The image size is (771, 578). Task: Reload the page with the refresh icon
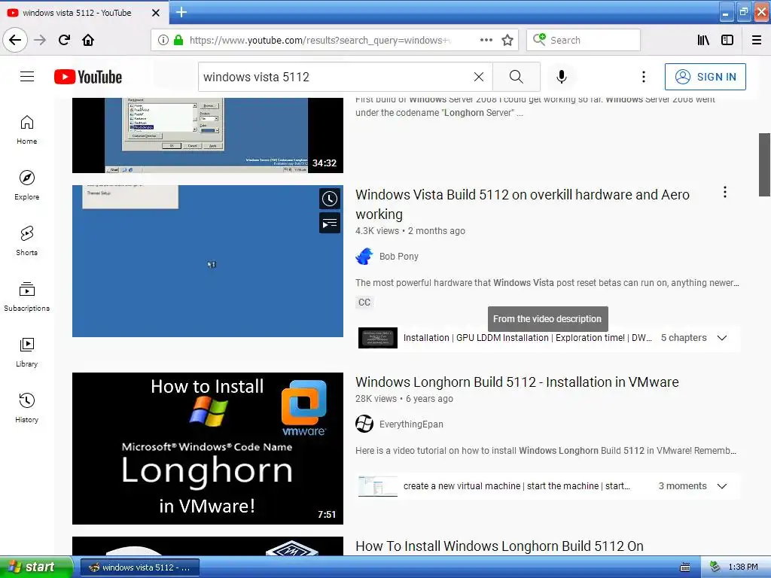point(65,40)
